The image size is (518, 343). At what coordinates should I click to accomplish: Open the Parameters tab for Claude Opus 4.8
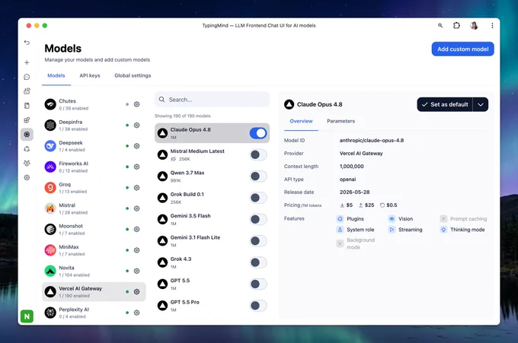click(x=341, y=121)
